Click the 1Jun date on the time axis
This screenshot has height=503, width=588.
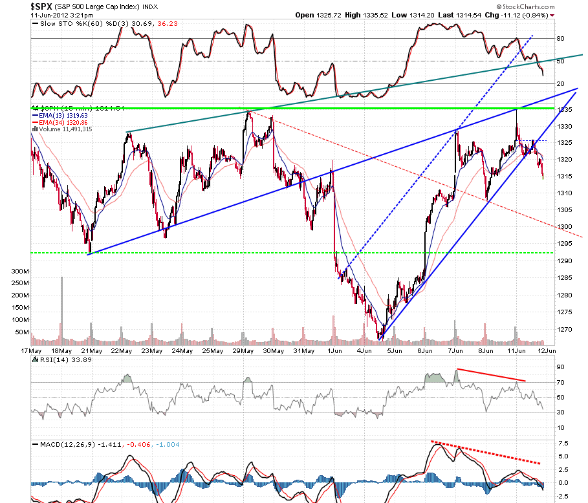pos(334,351)
